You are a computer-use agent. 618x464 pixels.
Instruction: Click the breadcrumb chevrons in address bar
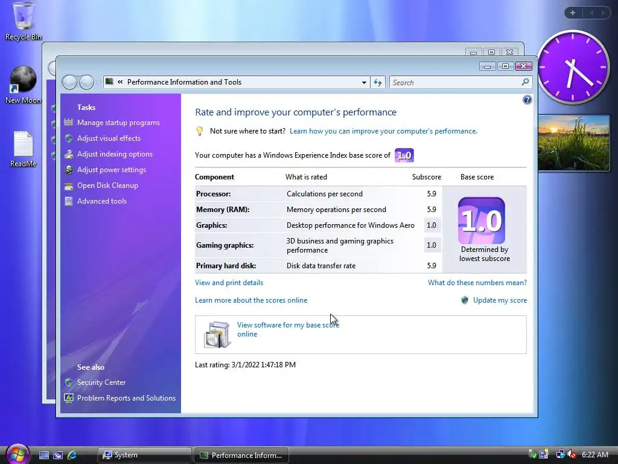pos(120,82)
